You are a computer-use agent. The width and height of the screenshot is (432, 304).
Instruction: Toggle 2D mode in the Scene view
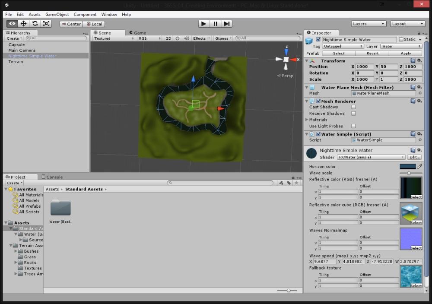[168, 38]
